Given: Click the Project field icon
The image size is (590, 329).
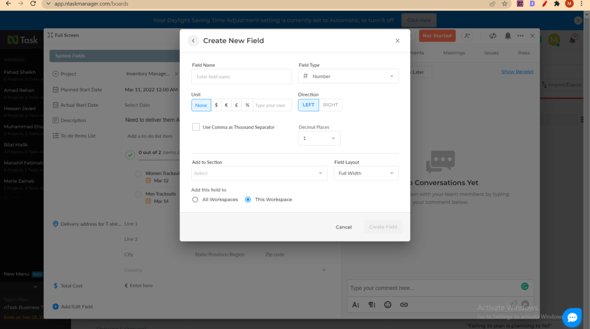Looking at the screenshot, I should pos(56,74).
